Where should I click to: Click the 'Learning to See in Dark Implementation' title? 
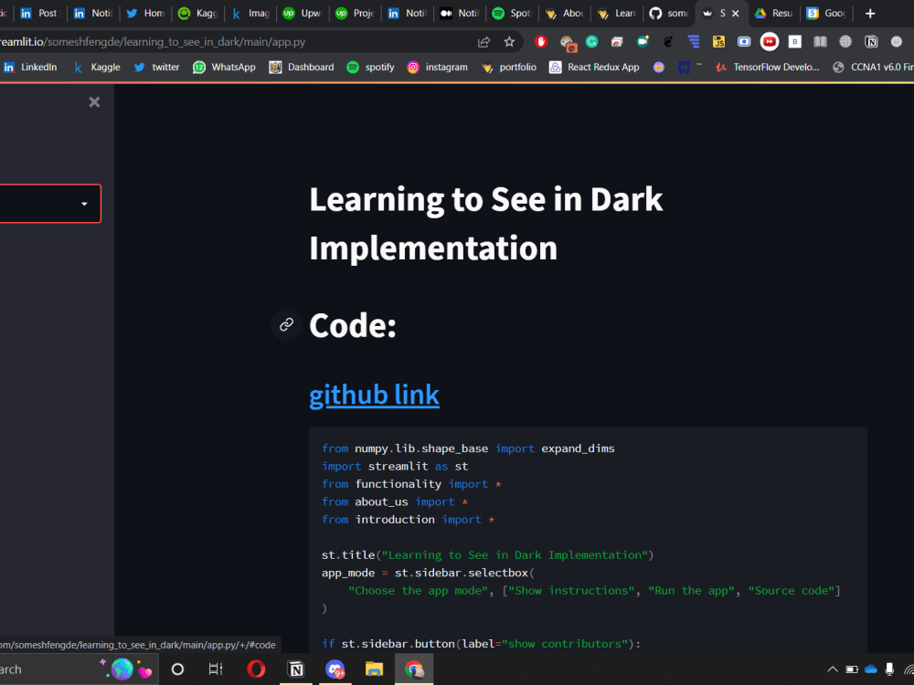click(486, 224)
